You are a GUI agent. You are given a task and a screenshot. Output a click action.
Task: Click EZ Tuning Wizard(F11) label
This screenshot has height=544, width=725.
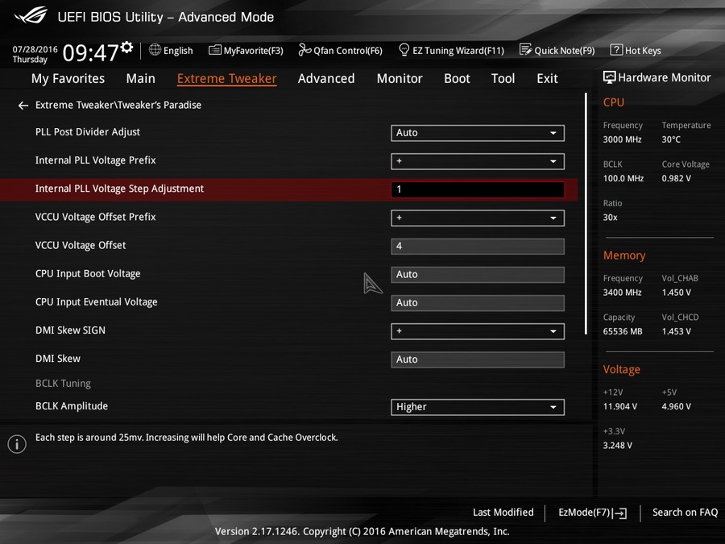pyautogui.click(x=458, y=51)
